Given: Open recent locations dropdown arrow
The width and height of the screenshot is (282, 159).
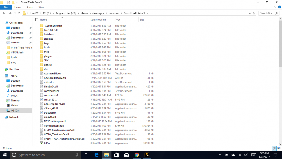Looking at the screenshot, I should point(15,13).
